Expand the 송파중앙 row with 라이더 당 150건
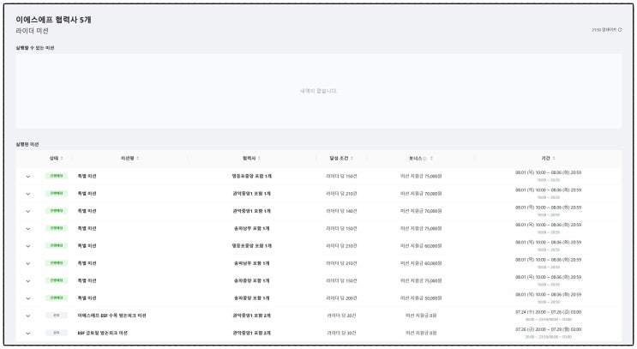Image resolution: width=637 pixels, height=349 pixels. [x=28, y=281]
